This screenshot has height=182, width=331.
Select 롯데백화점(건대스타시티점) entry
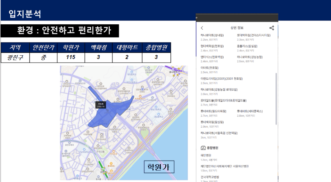(253, 37)
